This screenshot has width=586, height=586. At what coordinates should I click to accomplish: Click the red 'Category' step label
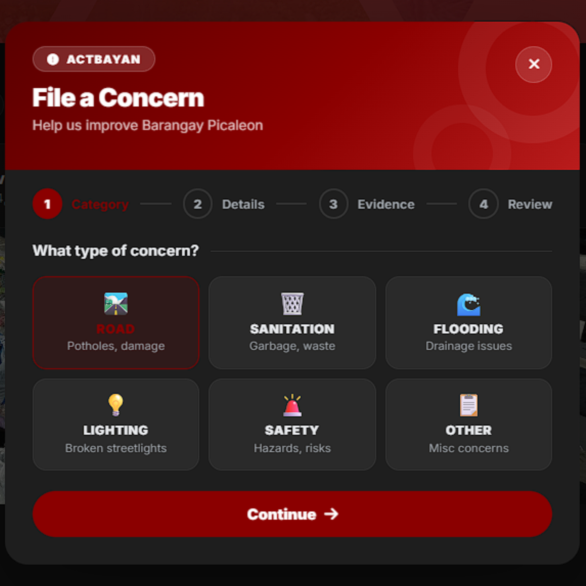(x=100, y=205)
